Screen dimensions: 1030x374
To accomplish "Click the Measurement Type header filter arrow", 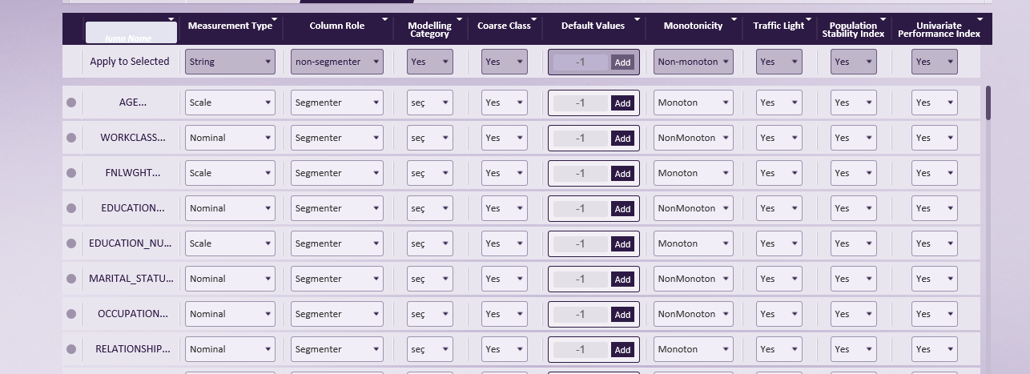I will (x=275, y=19).
